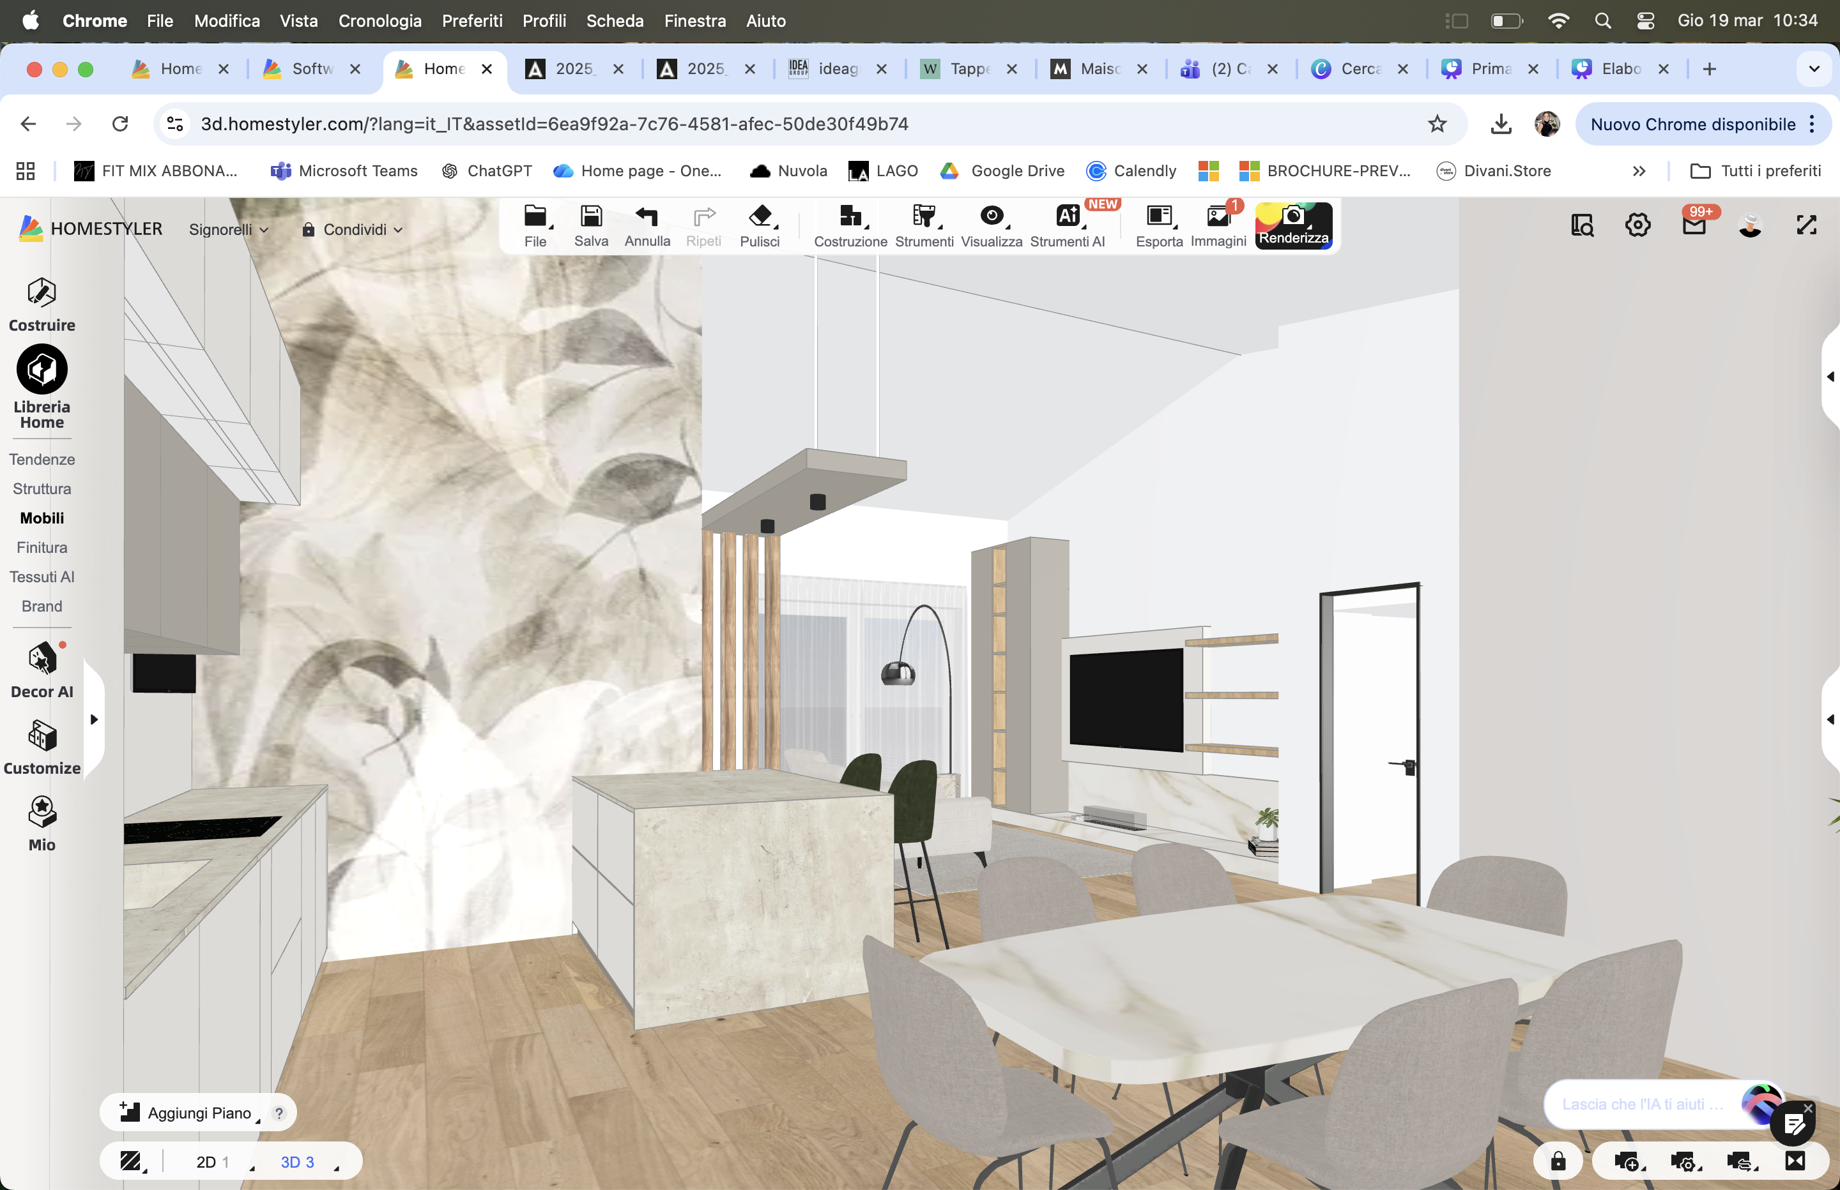
Task: Click the Renderizza camera button
Action: click(x=1292, y=224)
